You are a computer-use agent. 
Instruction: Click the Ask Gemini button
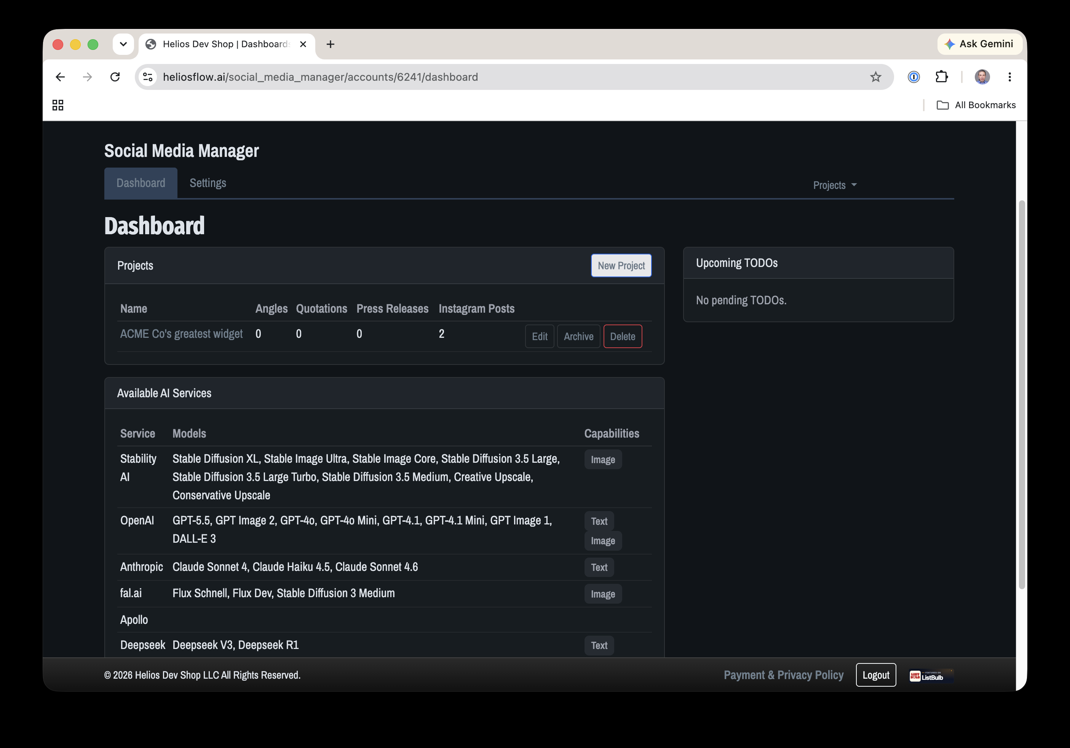[x=980, y=44]
